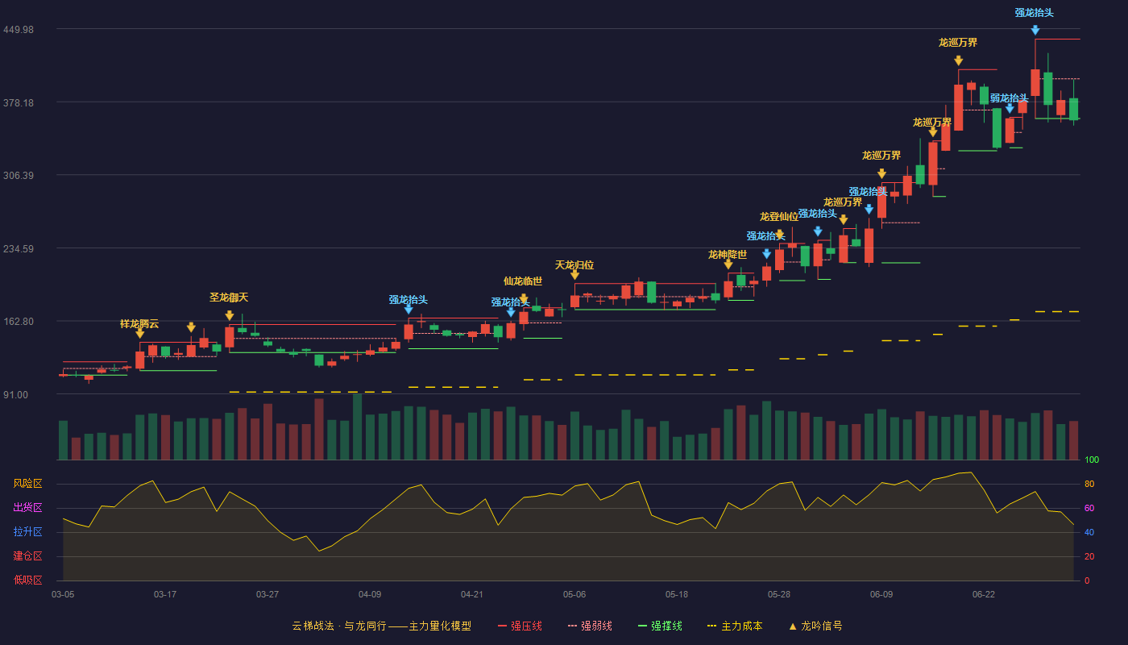
Task: Toggle the 主力成本 legend series
Action: click(735, 626)
